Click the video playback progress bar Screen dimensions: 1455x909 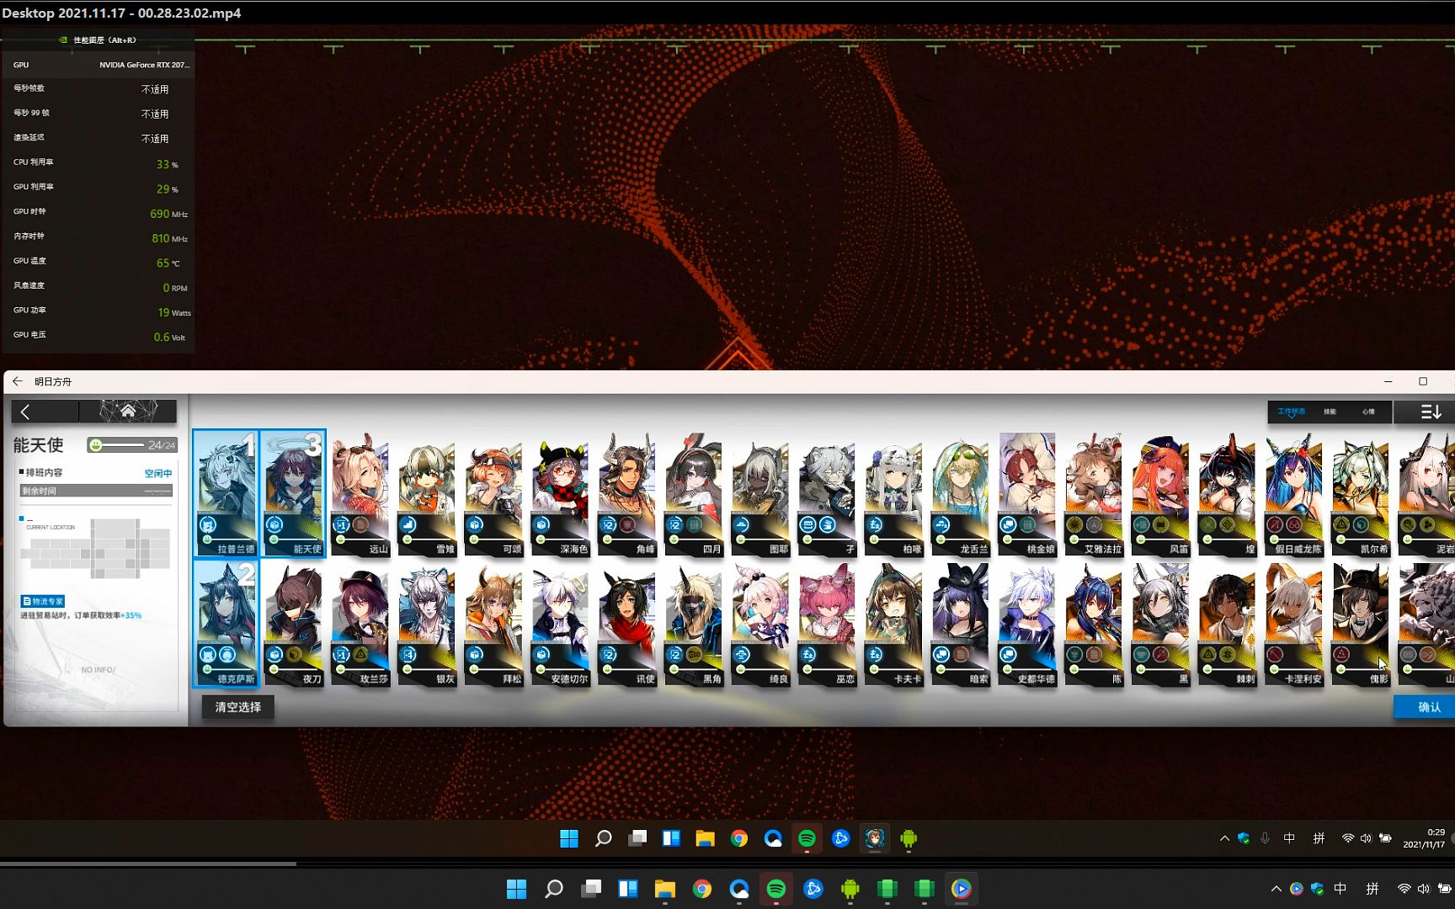click(x=727, y=863)
